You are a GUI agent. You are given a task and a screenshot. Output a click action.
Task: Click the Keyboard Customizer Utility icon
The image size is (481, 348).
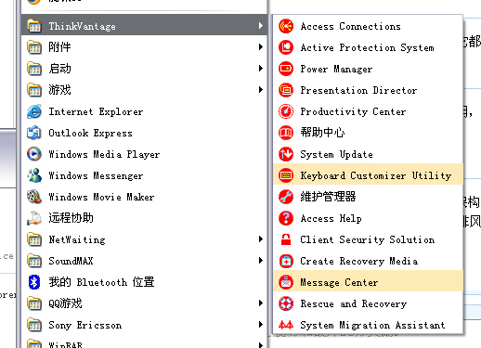[286, 175]
